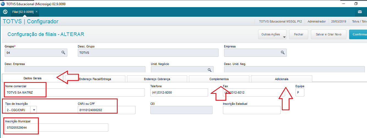
Task: Minimize the application window
Action: pyautogui.click(x=343, y=4)
